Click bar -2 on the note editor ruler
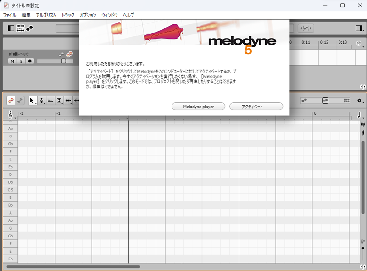This screenshot has height=271, width=367. click(x=22, y=113)
